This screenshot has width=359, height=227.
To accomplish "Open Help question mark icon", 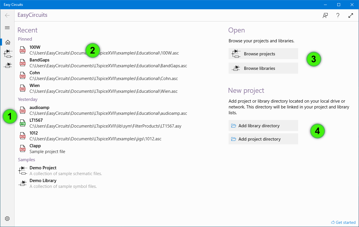I will (x=338, y=16).
